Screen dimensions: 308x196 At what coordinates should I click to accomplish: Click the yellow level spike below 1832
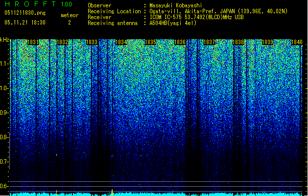tap(57, 193)
